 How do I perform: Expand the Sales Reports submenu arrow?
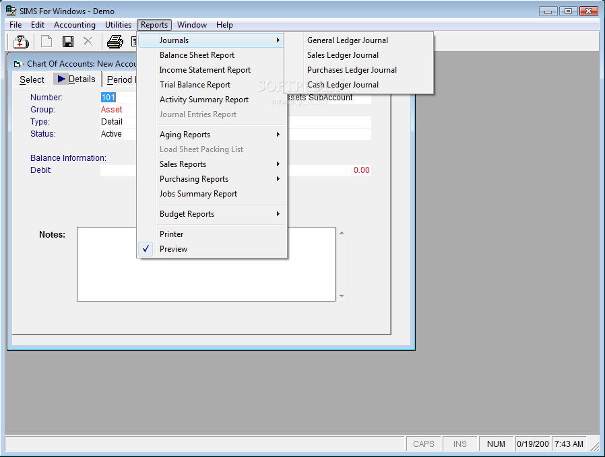pyautogui.click(x=278, y=164)
